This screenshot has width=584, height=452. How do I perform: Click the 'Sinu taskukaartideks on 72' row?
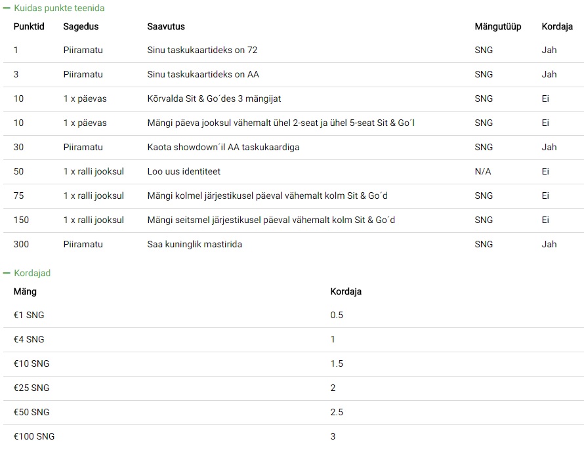tap(293, 51)
